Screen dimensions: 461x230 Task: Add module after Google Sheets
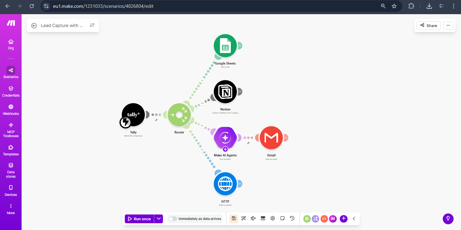(240, 46)
